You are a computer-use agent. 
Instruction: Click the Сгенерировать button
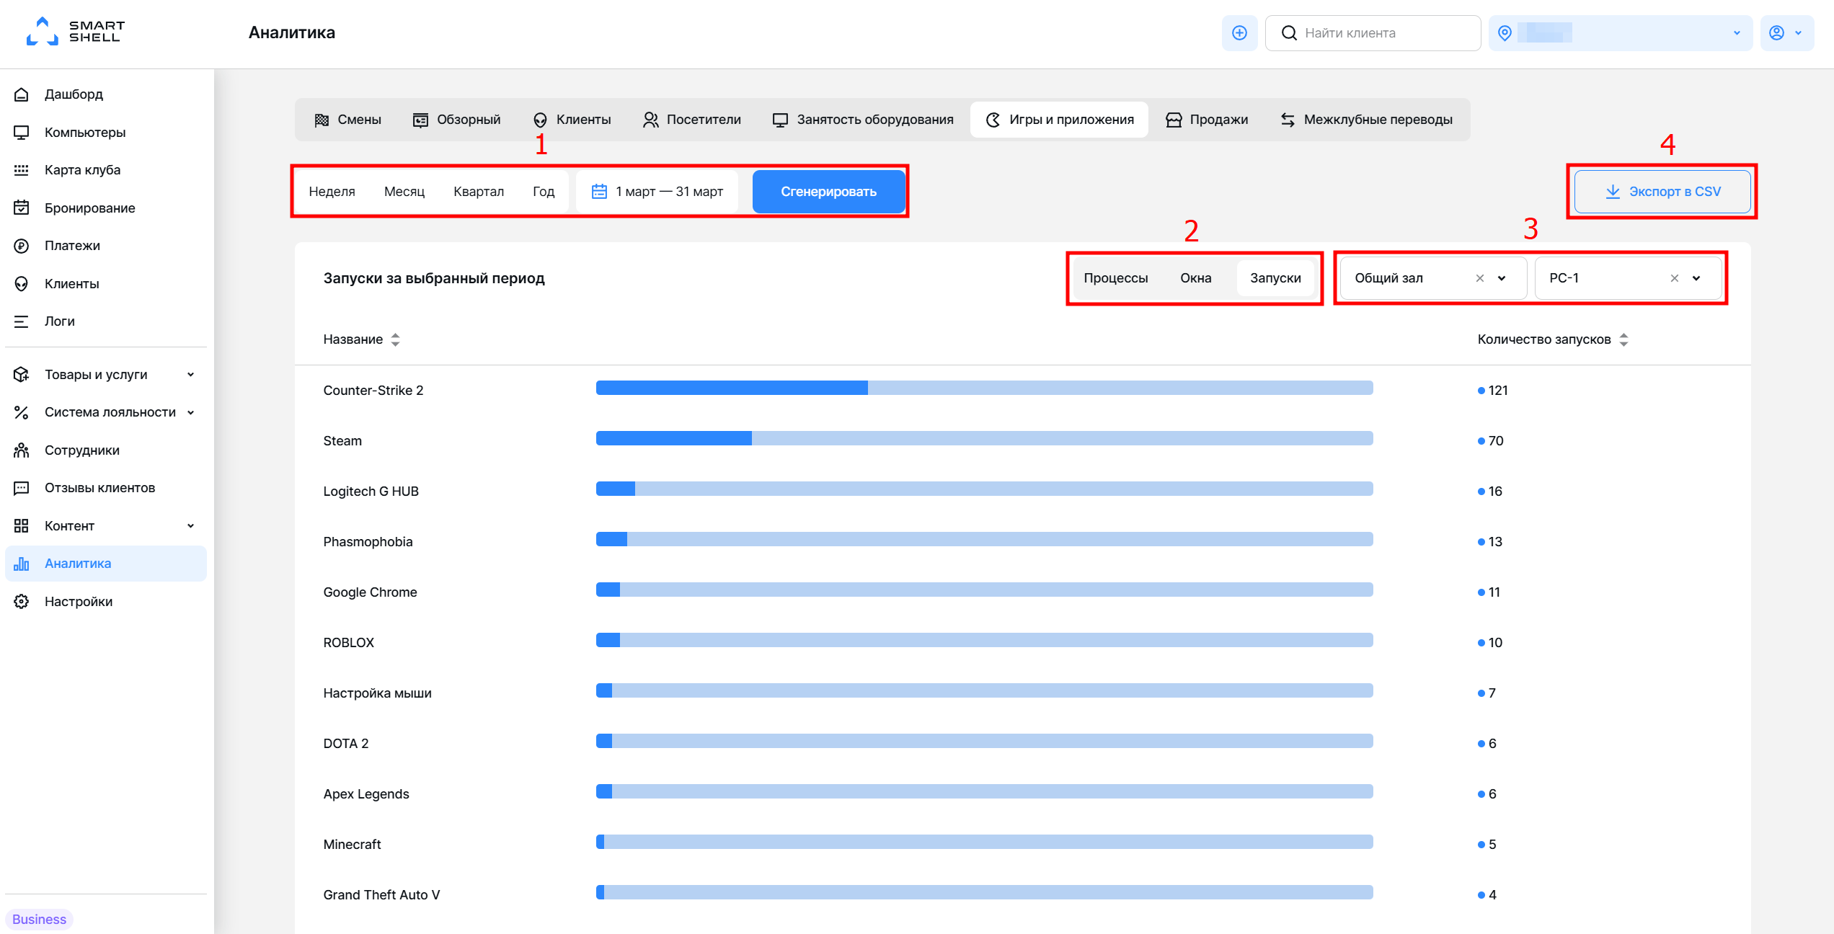[829, 192]
